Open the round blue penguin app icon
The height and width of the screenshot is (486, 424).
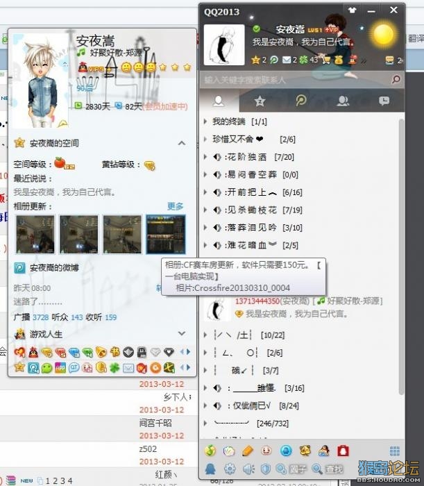[286, 451]
